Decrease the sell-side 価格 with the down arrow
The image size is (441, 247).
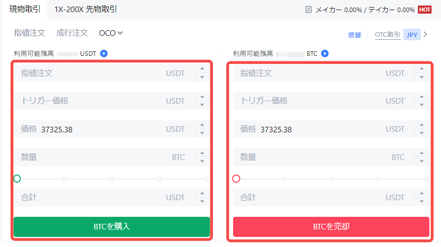click(421, 133)
